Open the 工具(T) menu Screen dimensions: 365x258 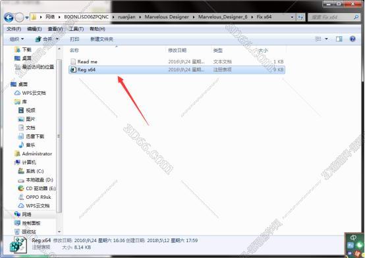pos(76,29)
